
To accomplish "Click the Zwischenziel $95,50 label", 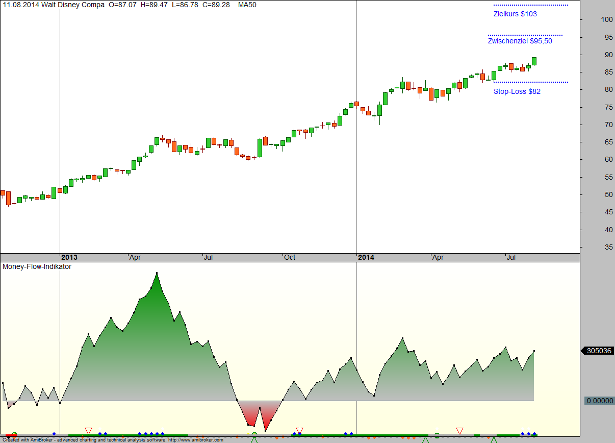I will click(x=520, y=41).
